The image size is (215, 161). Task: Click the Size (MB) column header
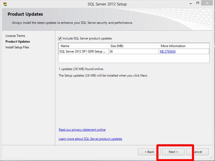pos(134,46)
